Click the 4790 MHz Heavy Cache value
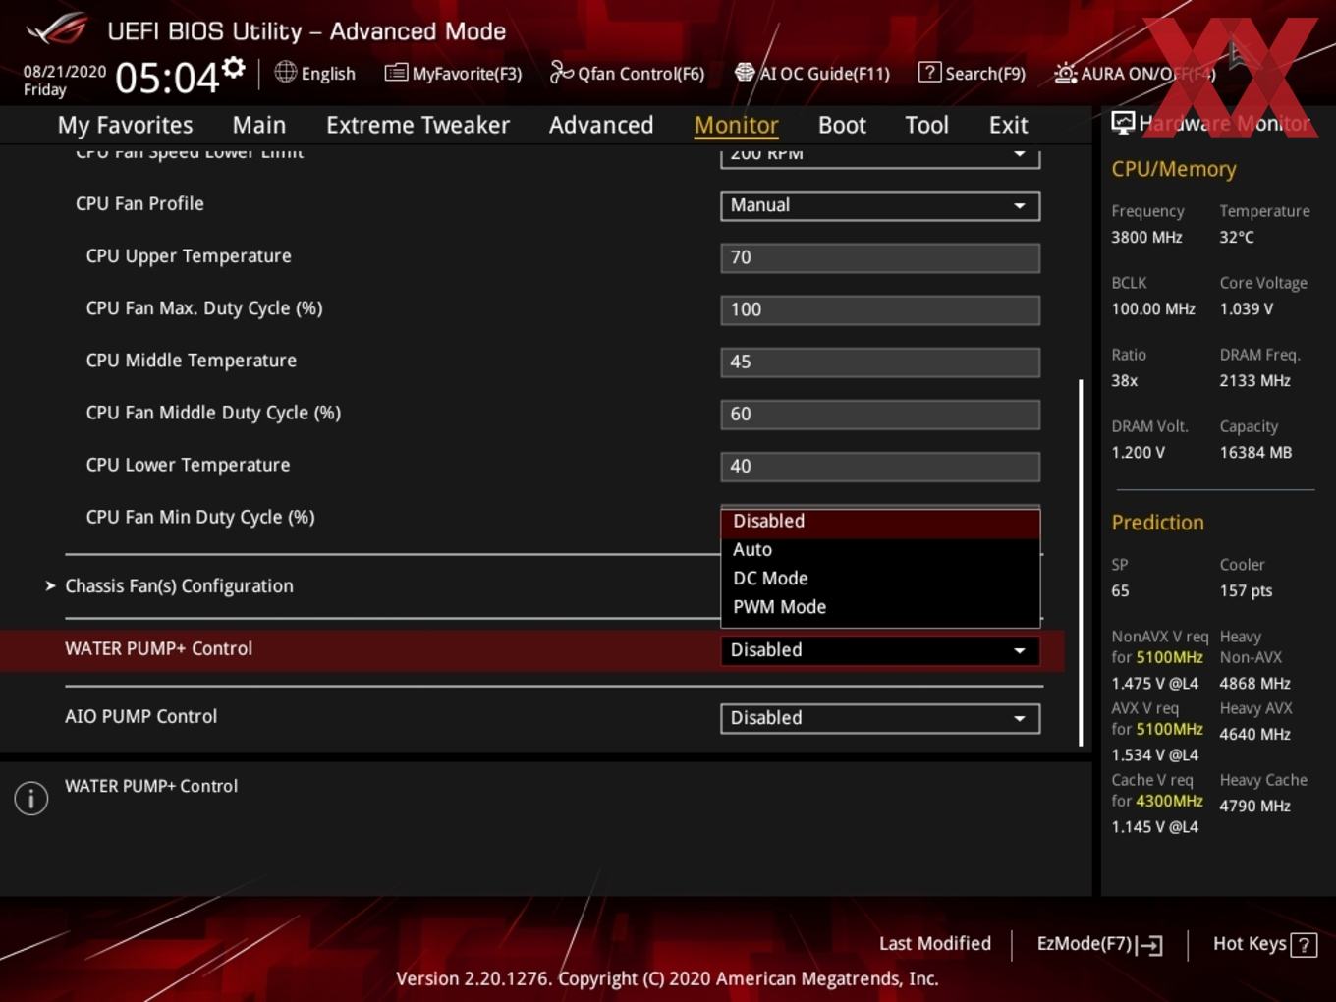The width and height of the screenshot is (1336, 1002). 1254,806
